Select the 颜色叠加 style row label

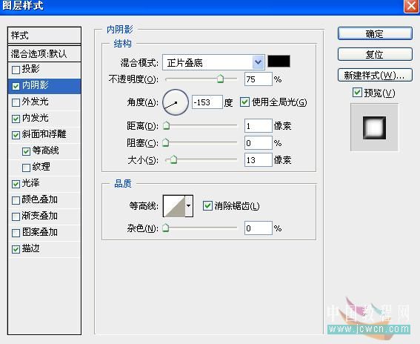pos(40,199)
